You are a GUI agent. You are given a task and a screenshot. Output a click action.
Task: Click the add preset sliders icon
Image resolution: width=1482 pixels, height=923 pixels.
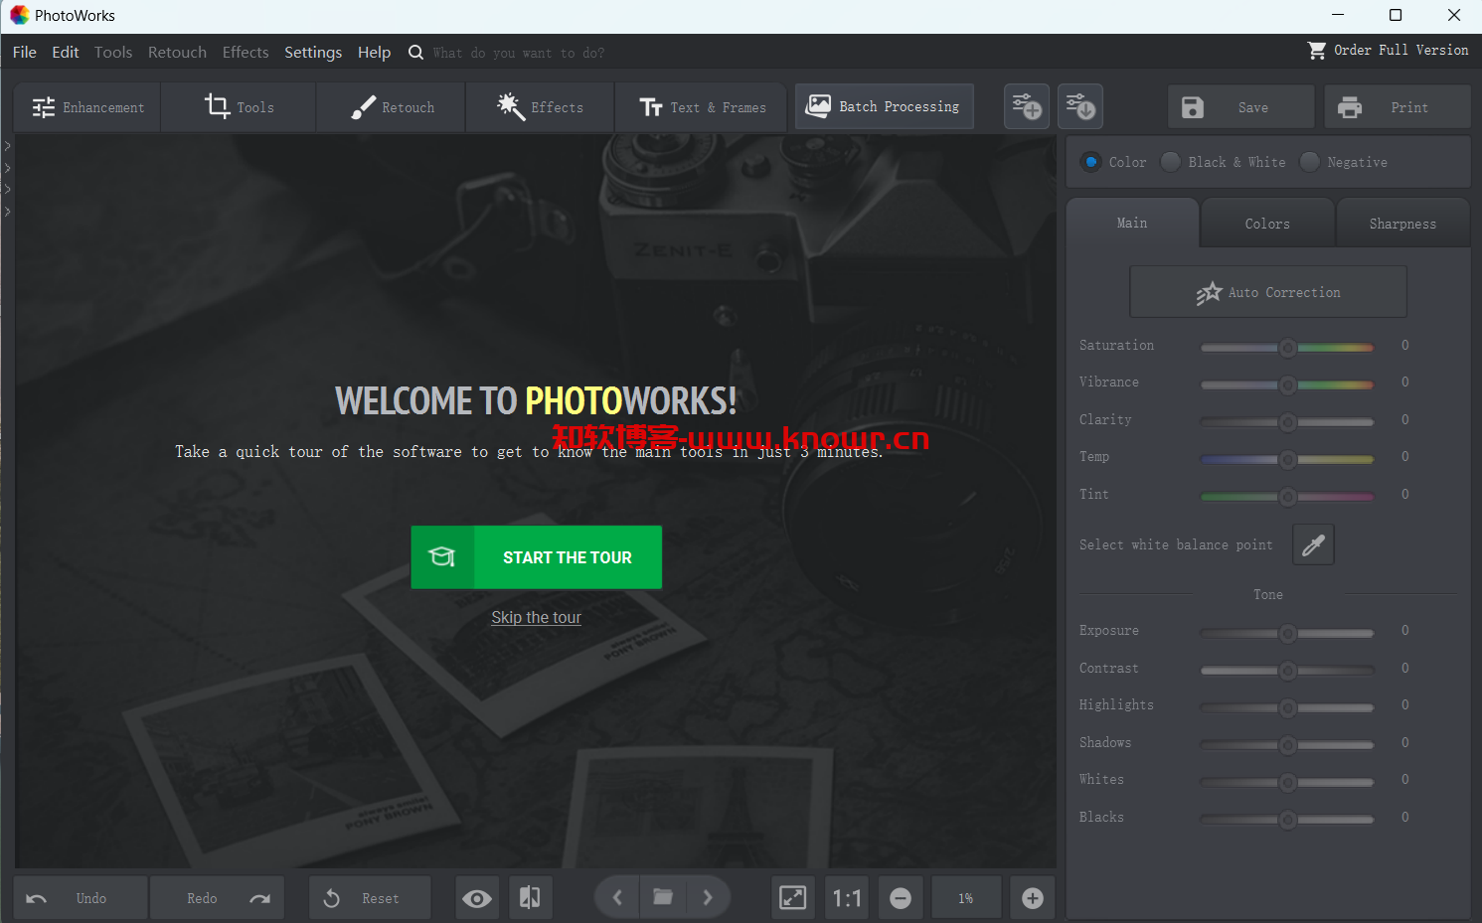[x=1027, y=106]
